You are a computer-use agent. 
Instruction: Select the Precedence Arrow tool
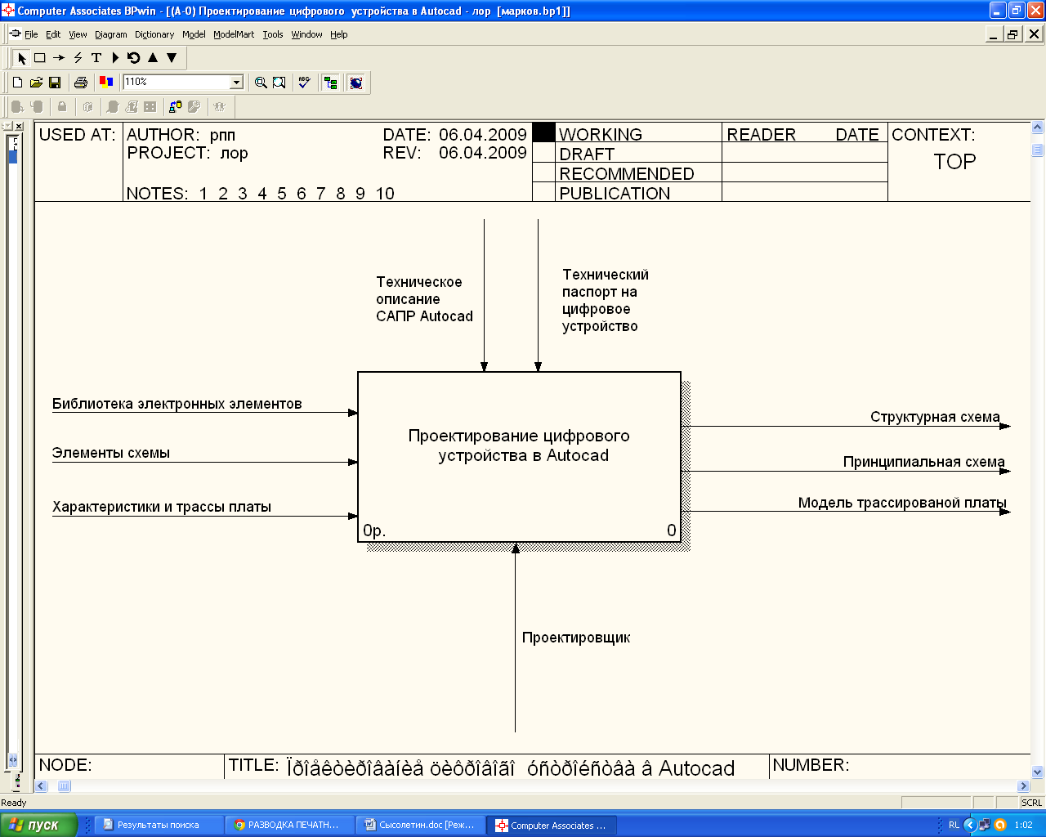pos(59,58)
